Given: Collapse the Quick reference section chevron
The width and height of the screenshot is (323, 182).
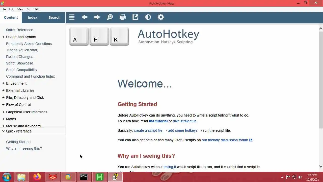Looking at the screenshot, I should pos(3,131).
